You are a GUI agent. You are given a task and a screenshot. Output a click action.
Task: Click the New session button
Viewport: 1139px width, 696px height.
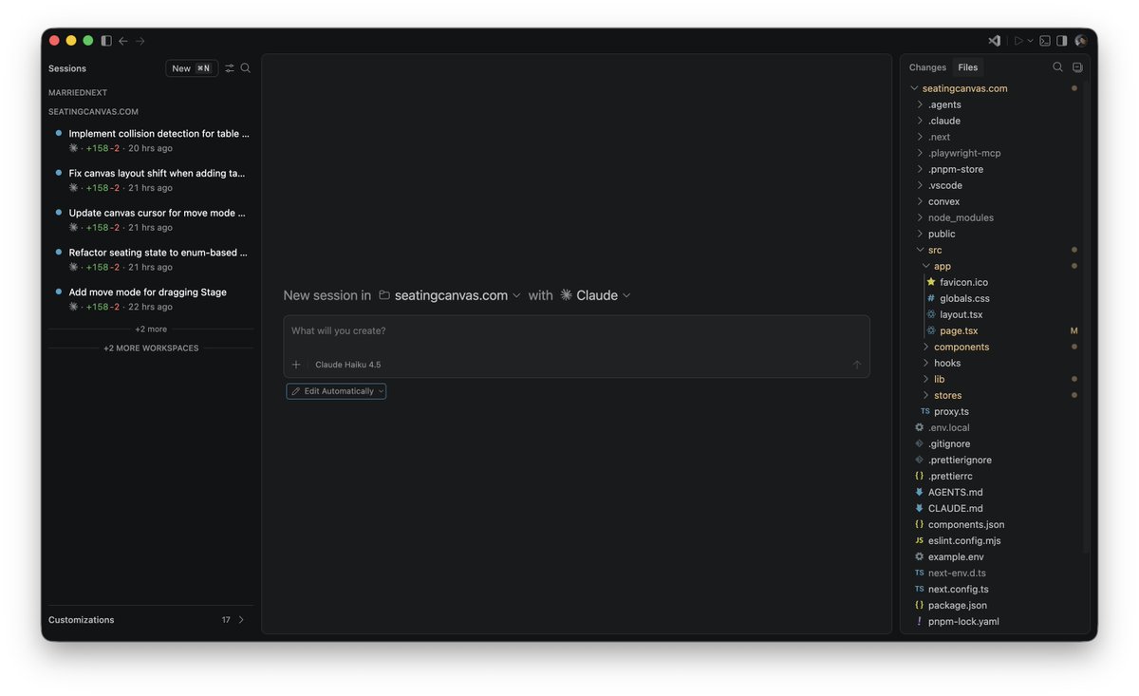pyautogui.click(x=192, y=68)
